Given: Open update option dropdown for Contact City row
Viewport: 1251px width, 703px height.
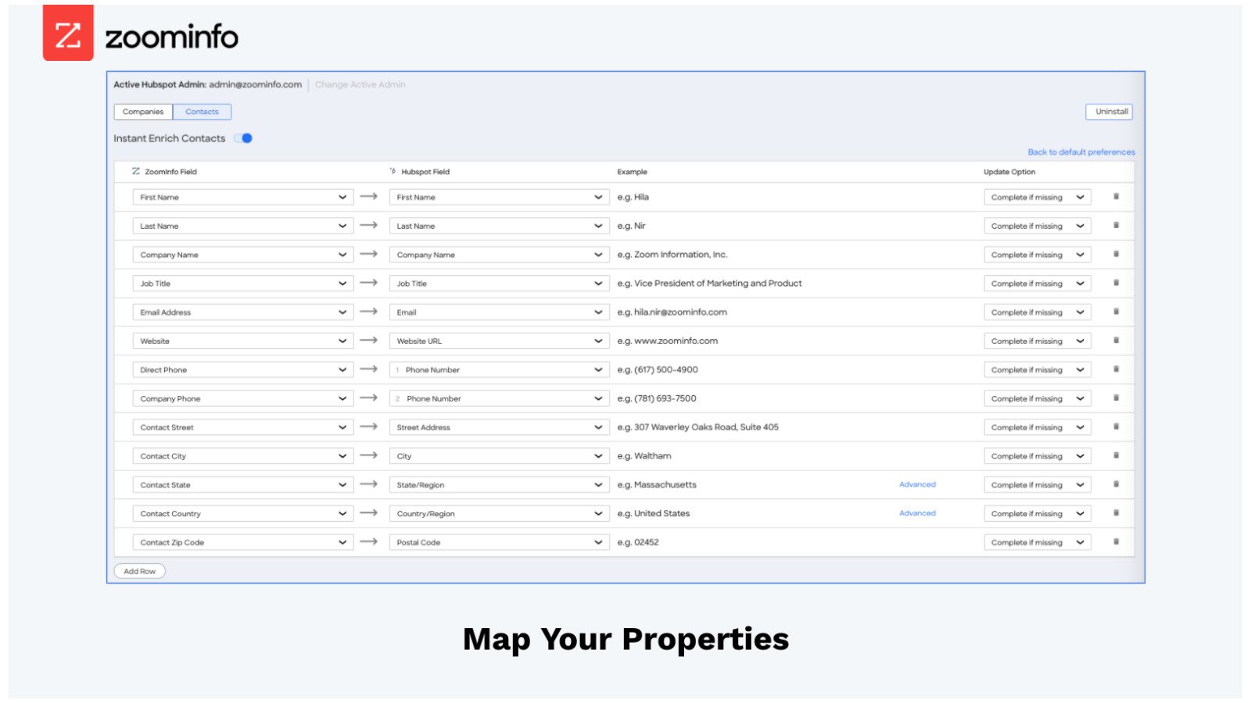Looking at the screenshot, I should tap(1037, 456).
